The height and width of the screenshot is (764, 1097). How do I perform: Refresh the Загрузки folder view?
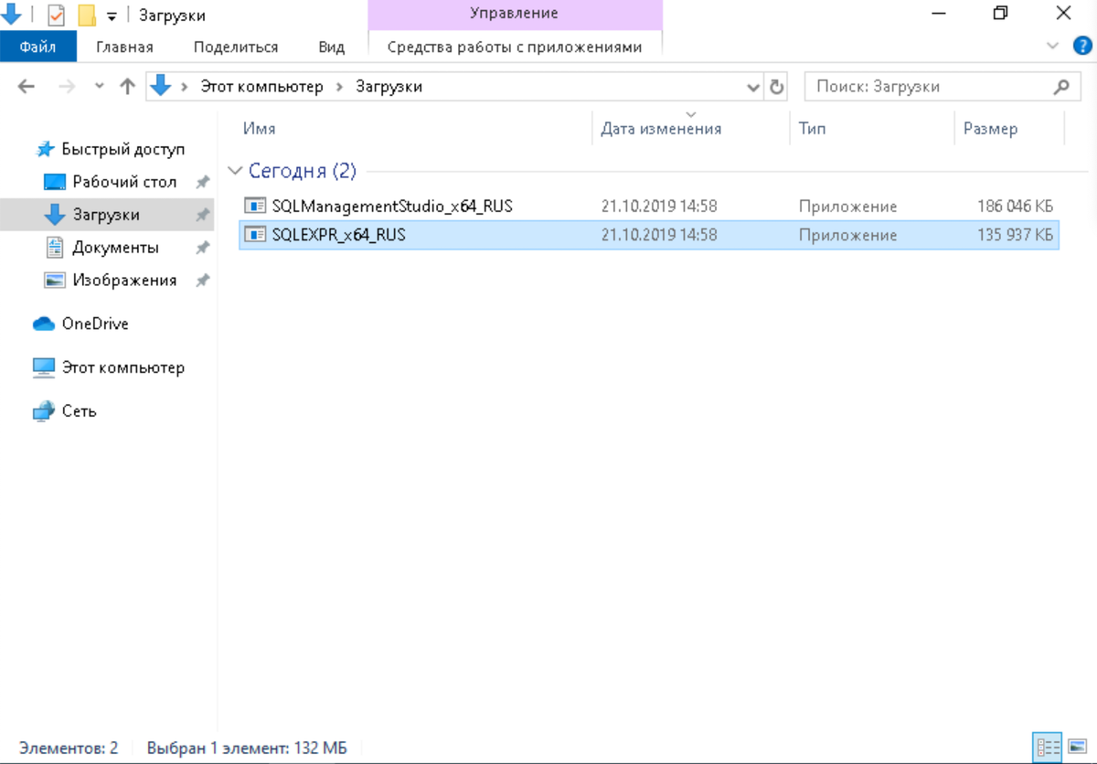777,87
